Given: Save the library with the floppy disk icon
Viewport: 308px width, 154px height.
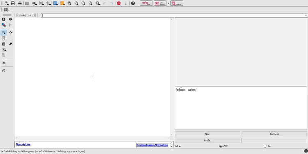Looking at the screenshot, I should coord(13,3).
